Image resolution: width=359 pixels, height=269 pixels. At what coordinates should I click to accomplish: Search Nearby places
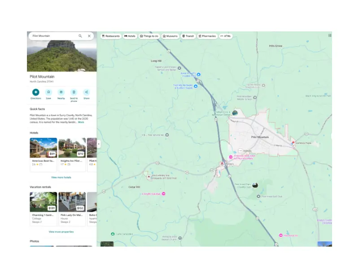pyautogui.click(x=61, y=92)
